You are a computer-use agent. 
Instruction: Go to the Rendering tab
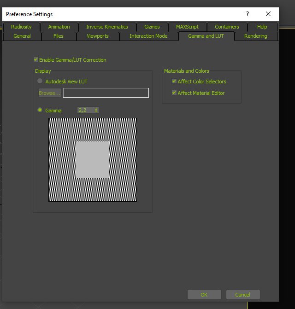(x=256, y=36)
